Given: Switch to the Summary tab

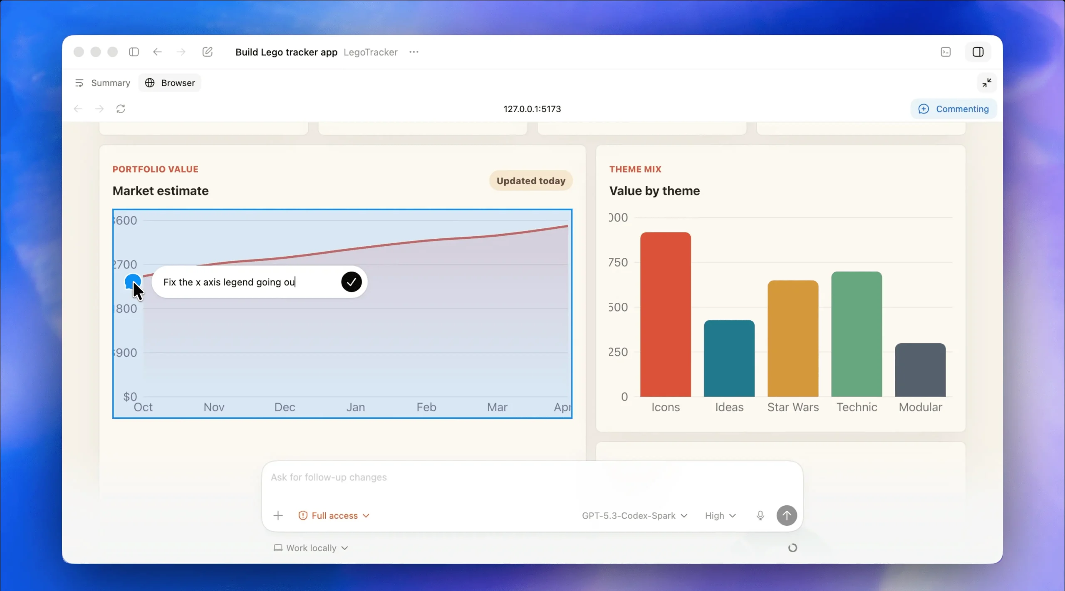Looking at the screenshot, I should pos(103,83).
